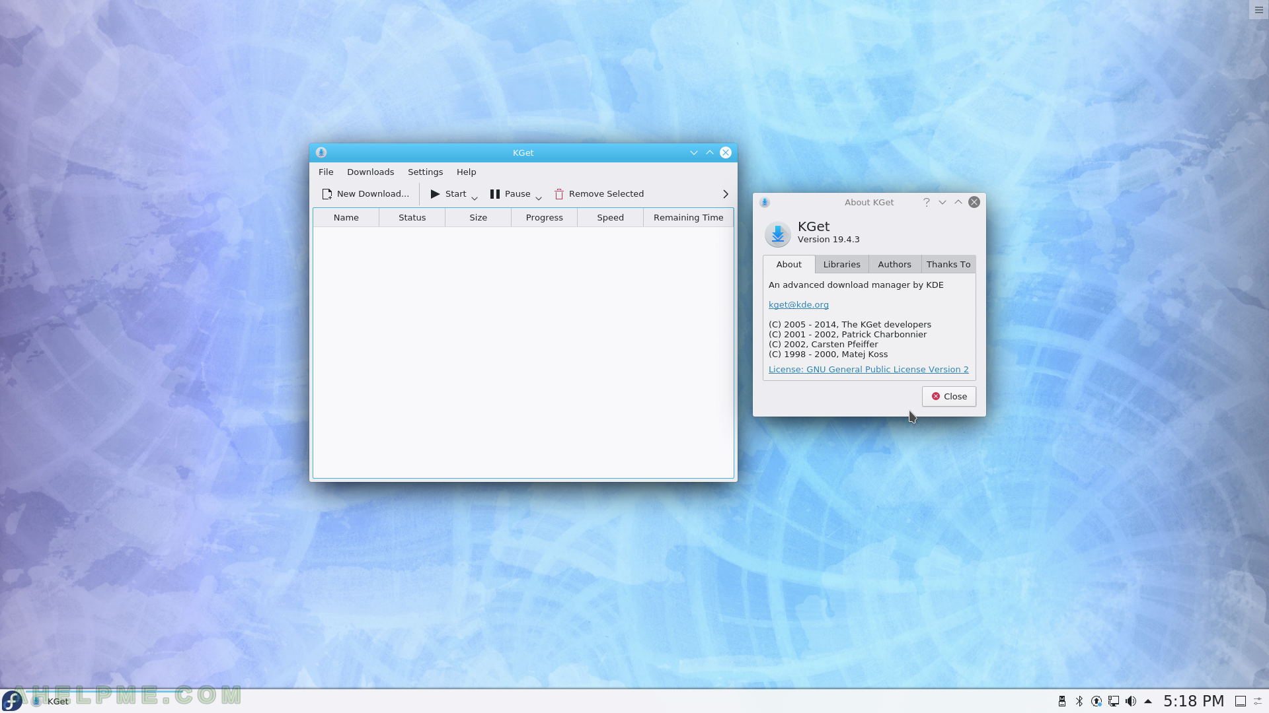
Task: Sort by the Progress column header
Action: coord(545,217)
